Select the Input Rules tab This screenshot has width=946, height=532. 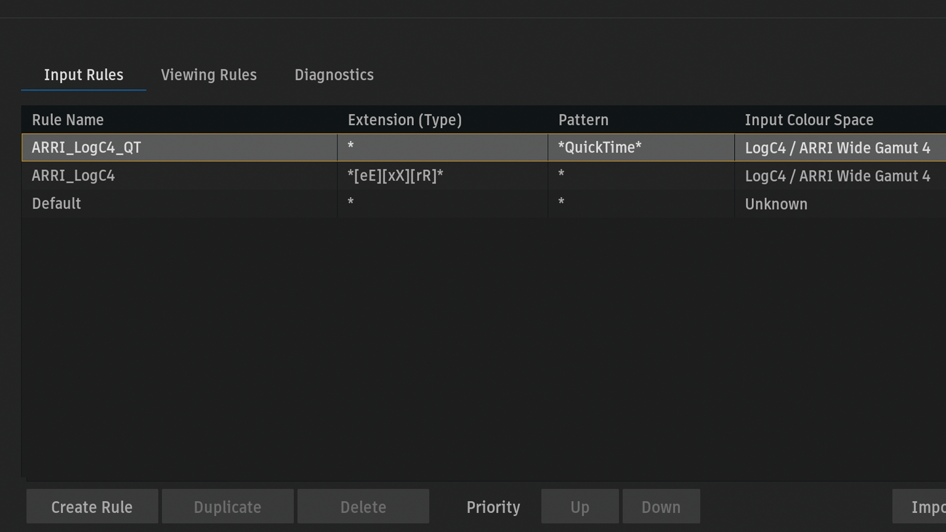click(84, 75)
